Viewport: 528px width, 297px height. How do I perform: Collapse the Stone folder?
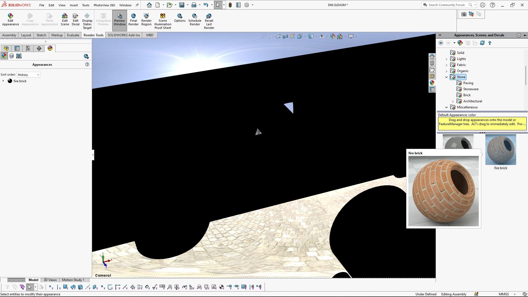[x=447, y=77]
